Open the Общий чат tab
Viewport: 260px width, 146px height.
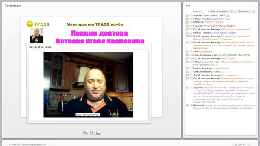click(x=197, y=11)
